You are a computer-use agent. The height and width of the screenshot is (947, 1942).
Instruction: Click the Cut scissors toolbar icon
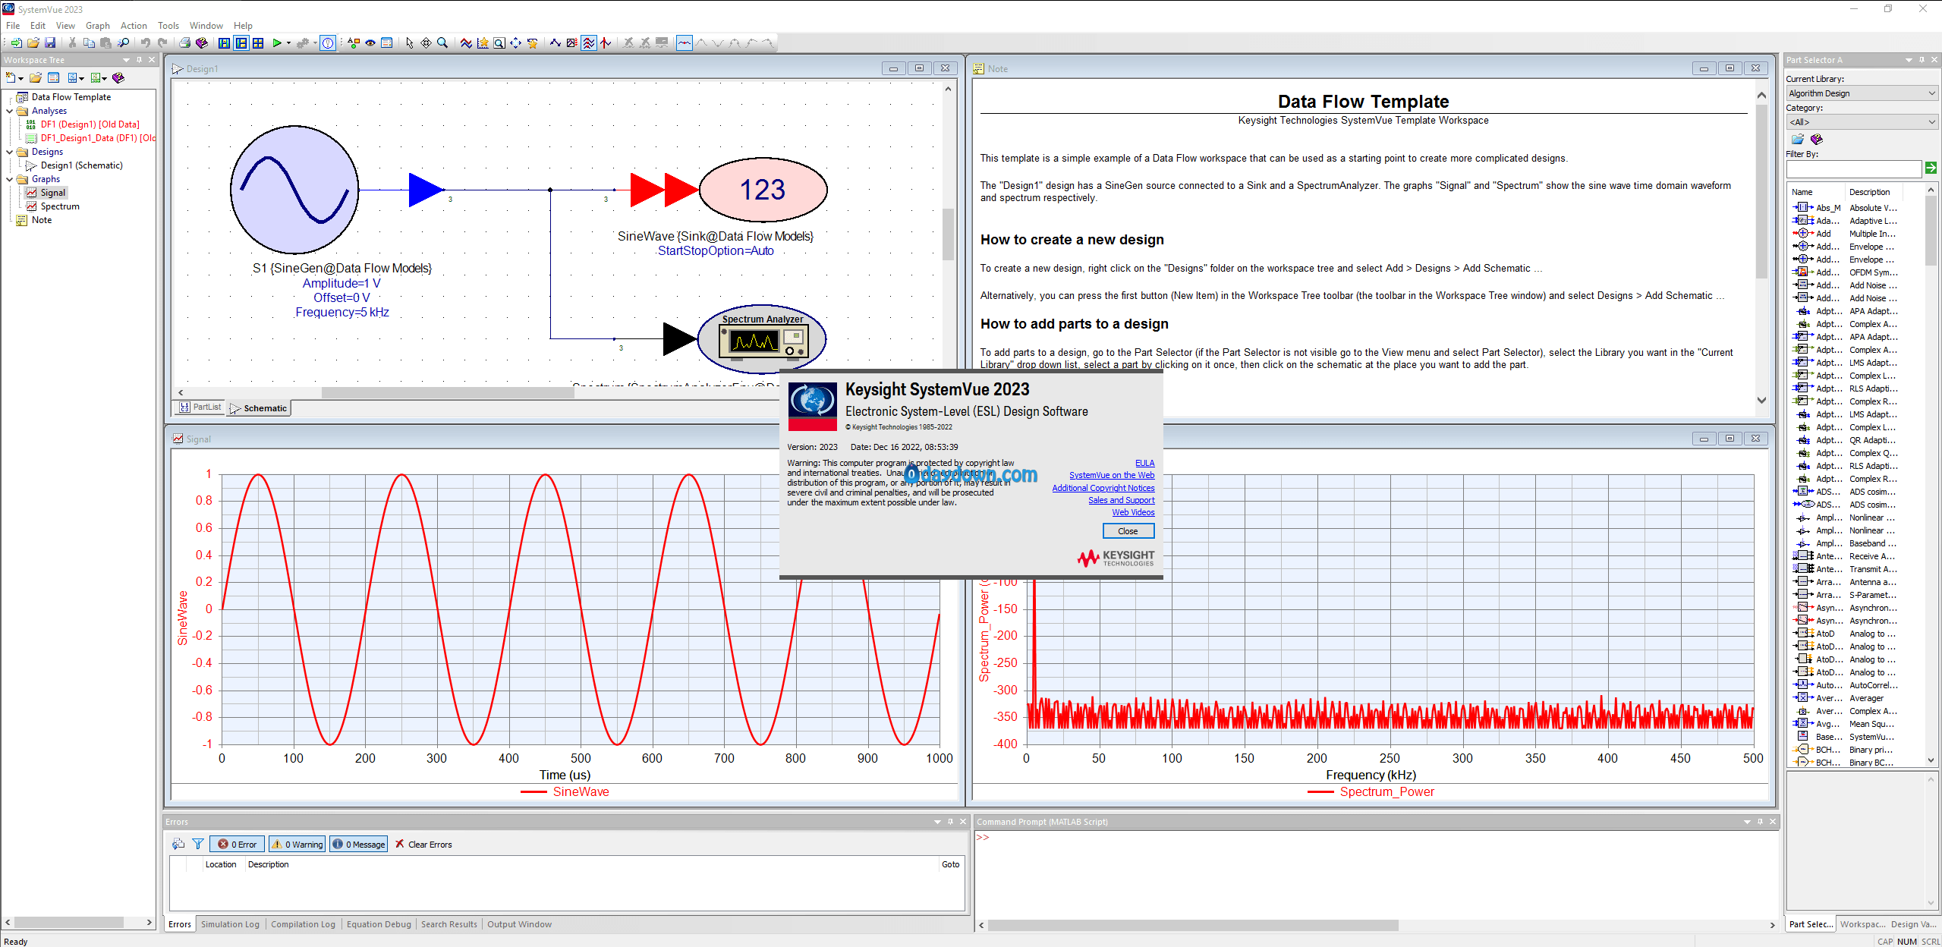(x=72, y=43)
